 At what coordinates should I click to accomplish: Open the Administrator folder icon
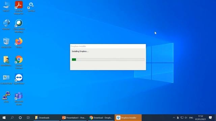(x=6, y=61)
